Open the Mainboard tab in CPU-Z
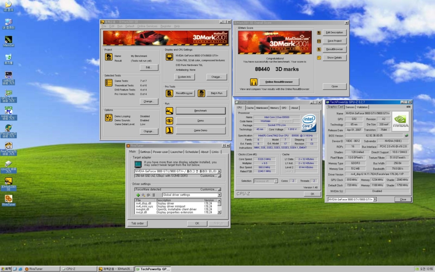The image size is (435, 272). coord(262,108)
